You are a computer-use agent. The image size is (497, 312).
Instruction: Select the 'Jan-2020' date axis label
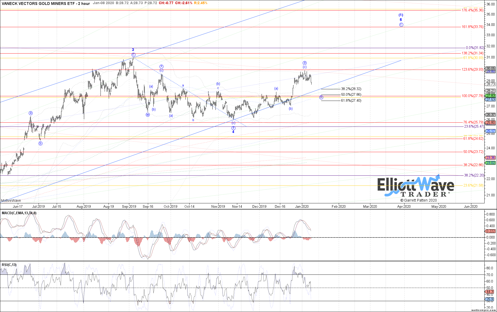(302, 206)
